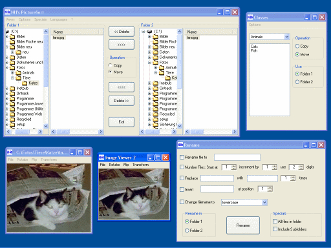Collapse the Fotos folder in Folder 2 tree
The height and width of the screenshot is (248, 331).
tap(149, 62)
